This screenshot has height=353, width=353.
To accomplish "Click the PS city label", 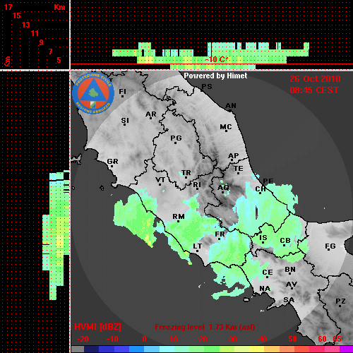I will tap(207, 87).
